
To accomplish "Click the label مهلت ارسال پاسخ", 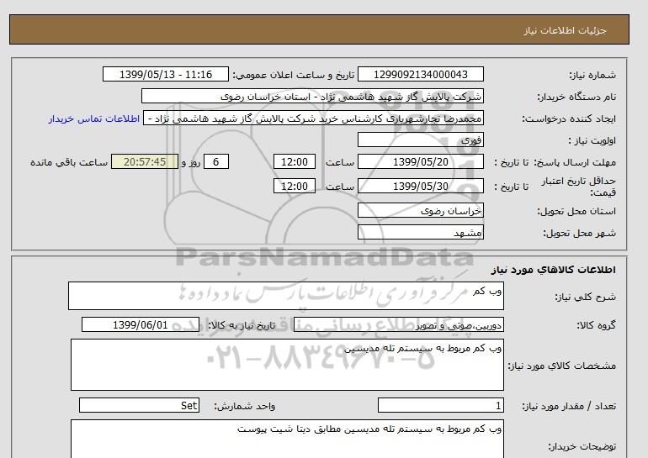I will click(576, 162).
